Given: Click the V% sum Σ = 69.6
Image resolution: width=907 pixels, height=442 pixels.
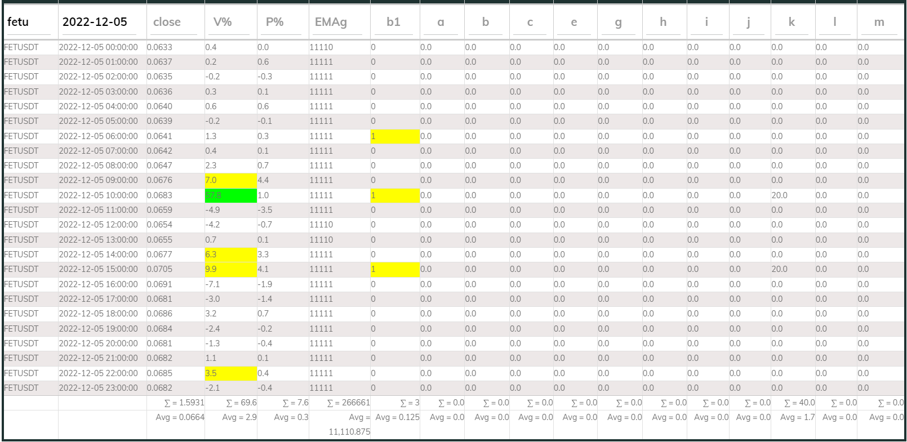Looking at the screenshot, I should coord(241,403).
